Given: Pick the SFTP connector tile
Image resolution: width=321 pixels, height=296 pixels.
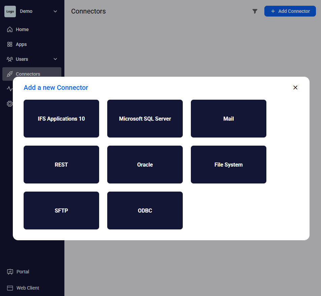Looking at the screenshot, I should (x=61, y=211).
